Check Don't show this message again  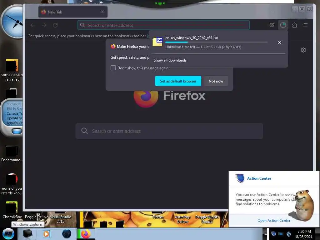[x=113, y=68]
